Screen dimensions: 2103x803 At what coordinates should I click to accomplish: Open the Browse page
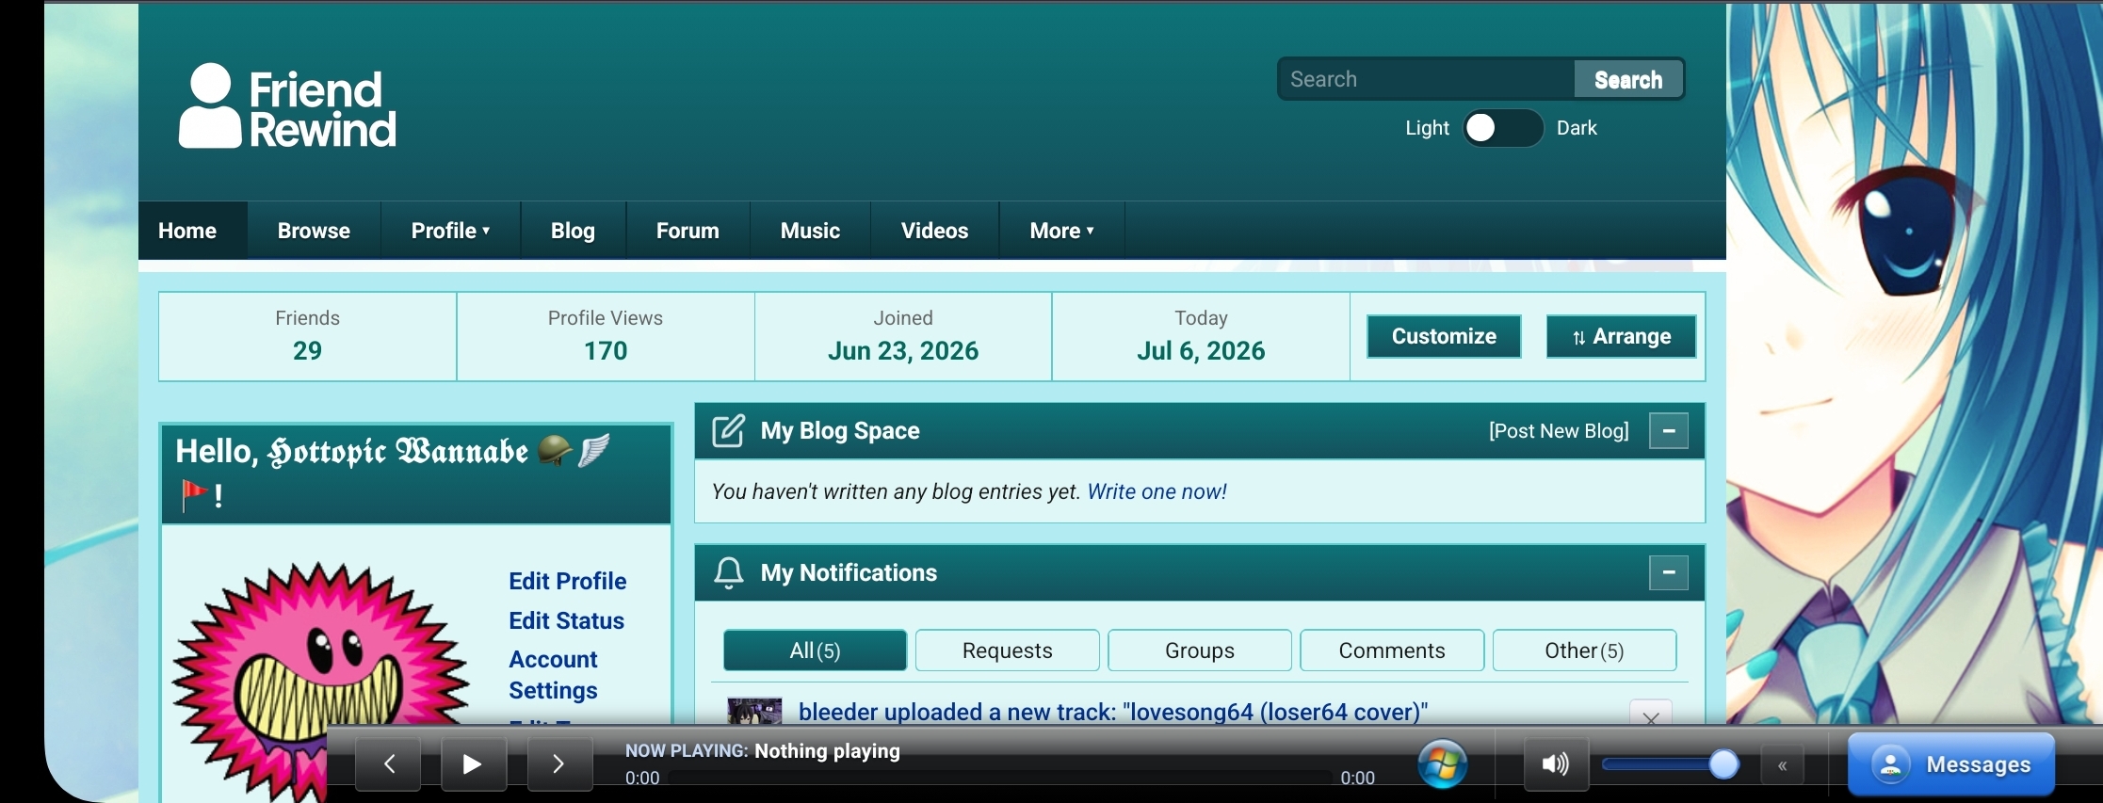tap(314, 231)
